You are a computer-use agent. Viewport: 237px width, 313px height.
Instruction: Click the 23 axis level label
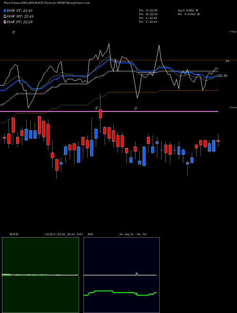pyautogui.click(x=227, y=61)
